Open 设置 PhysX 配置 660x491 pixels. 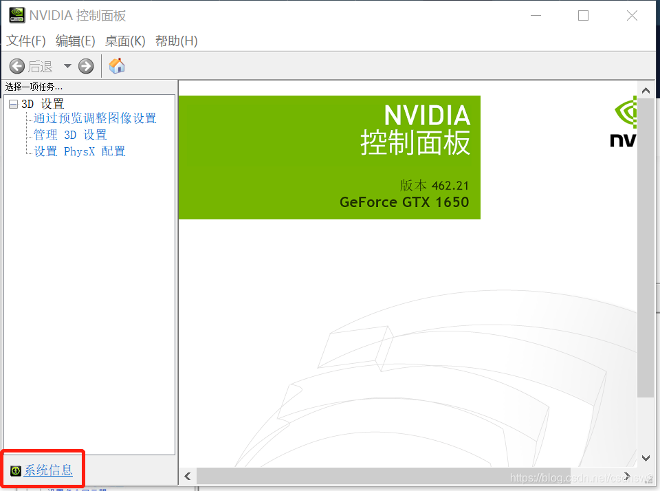tap(79, 151)
